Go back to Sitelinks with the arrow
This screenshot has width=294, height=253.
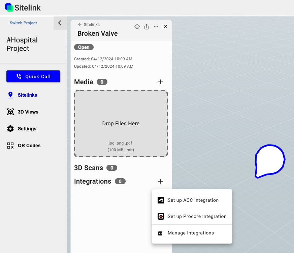tap(80, 25)
